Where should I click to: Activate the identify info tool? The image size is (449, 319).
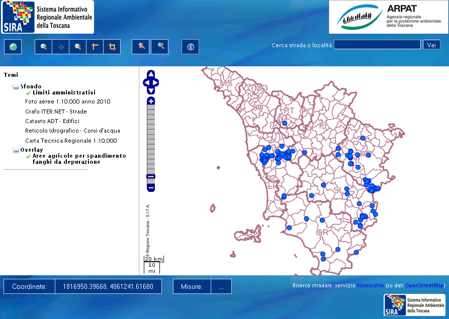click(190, 47)
